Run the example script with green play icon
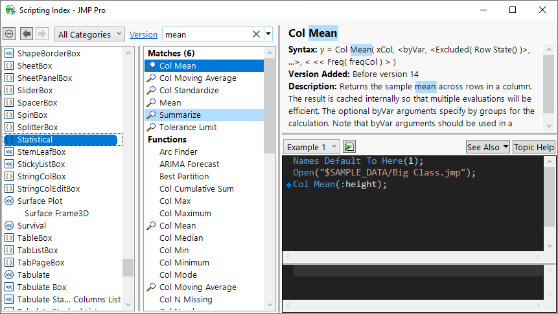The height and width of the screenshot is (314, 558). (349, 147)
